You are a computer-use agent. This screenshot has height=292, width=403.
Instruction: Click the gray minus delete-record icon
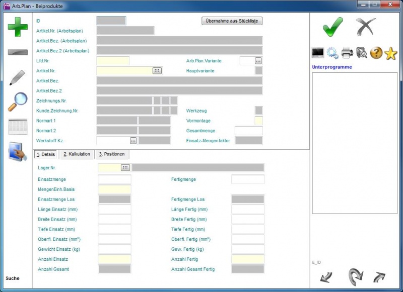[18, 52]
